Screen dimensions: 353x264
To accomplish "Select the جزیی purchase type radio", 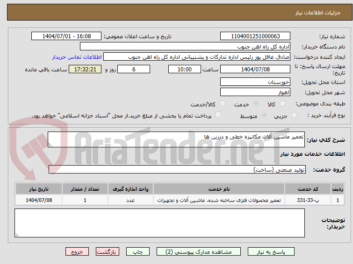I will click(294, 115).
